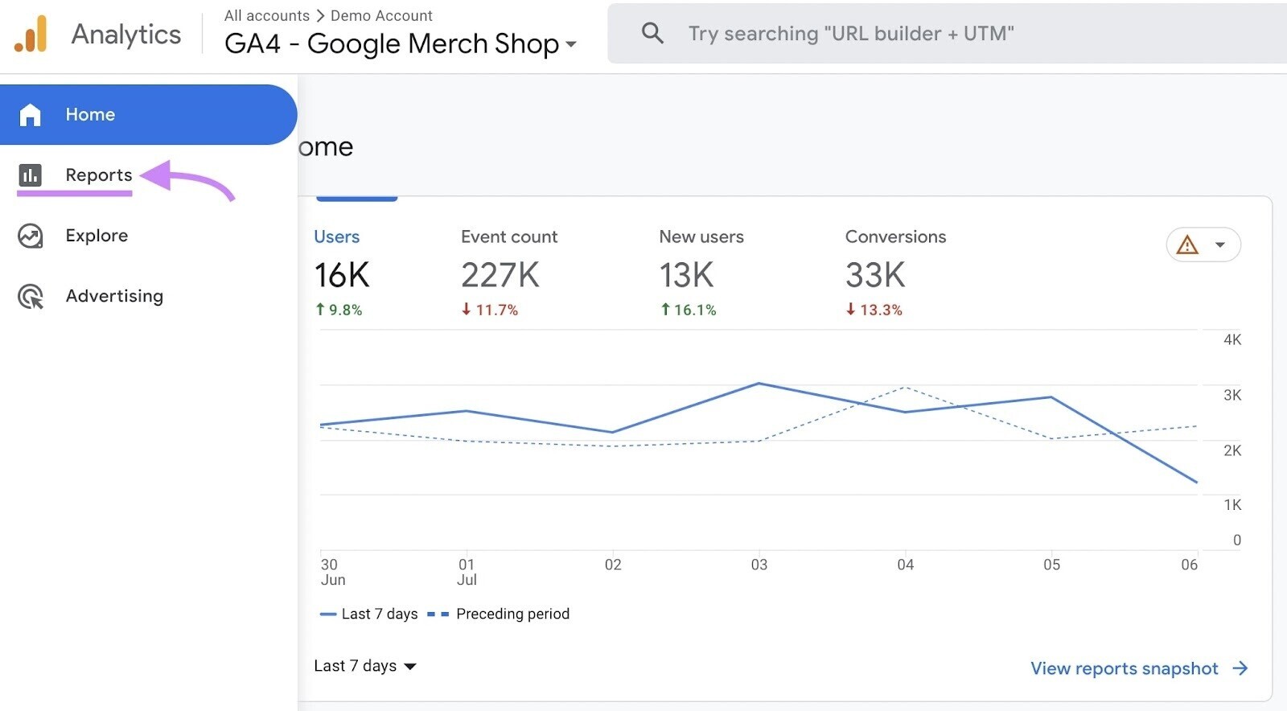Click the Explore trend icon

point(30,236)
